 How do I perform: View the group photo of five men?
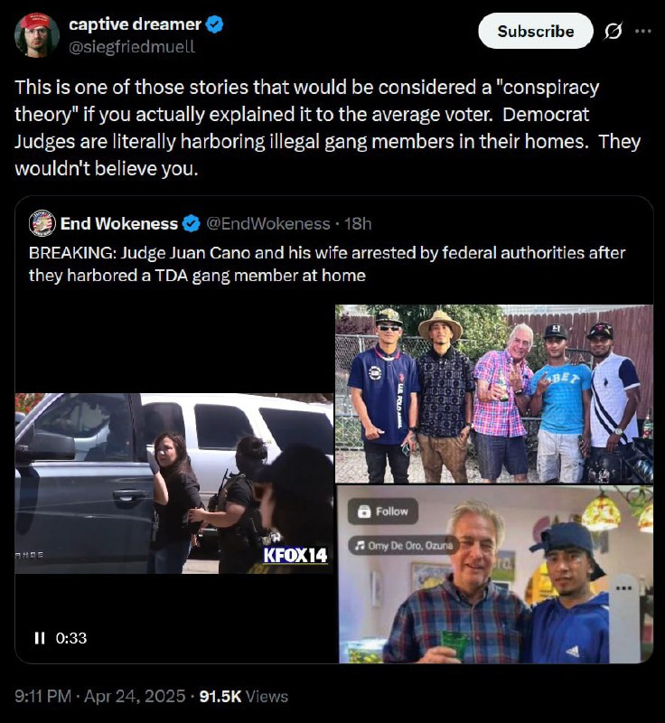(494, 394)
